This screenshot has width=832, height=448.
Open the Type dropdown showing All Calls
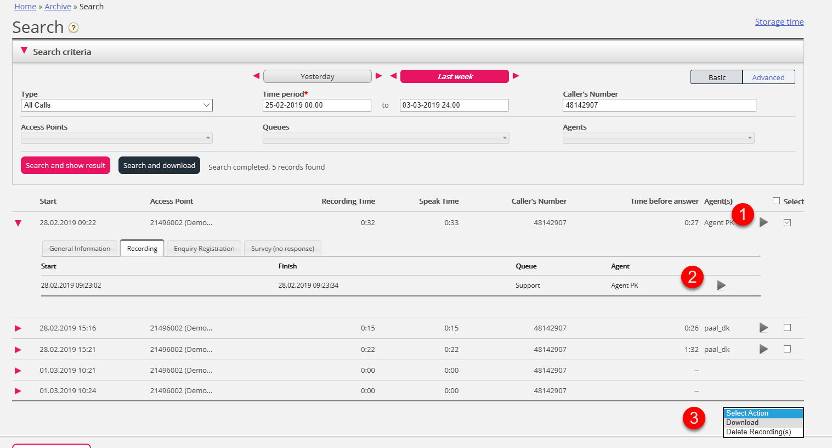click(x=116, y=105)
